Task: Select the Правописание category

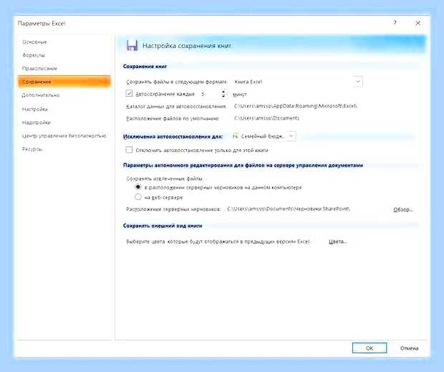Action: (39, 69)
